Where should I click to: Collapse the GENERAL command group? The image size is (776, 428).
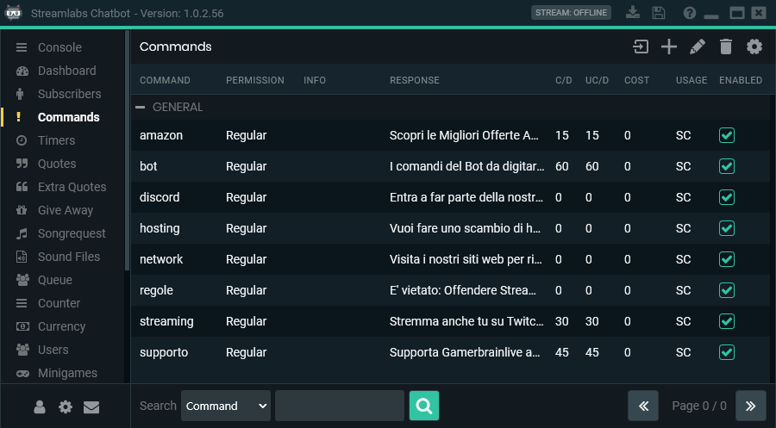[x=141, y=108]
